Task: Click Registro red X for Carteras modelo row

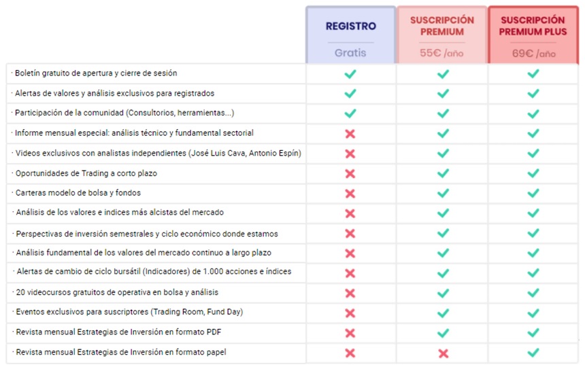Action: pos(350,193)
